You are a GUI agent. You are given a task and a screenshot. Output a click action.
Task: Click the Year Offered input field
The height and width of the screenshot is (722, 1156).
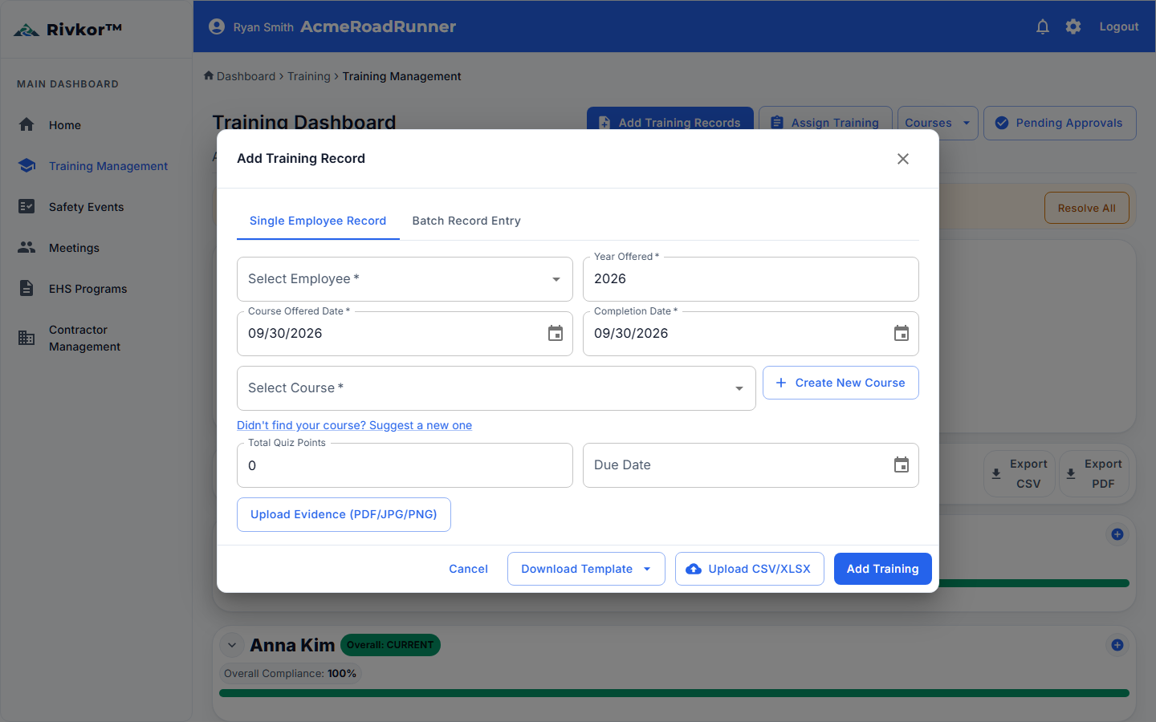tap(751, 279)
